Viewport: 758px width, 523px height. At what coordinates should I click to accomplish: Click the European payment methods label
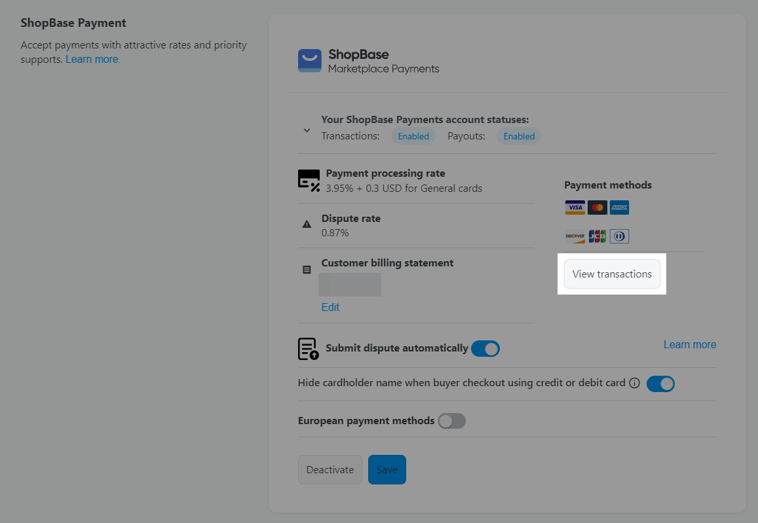[366, 421]
